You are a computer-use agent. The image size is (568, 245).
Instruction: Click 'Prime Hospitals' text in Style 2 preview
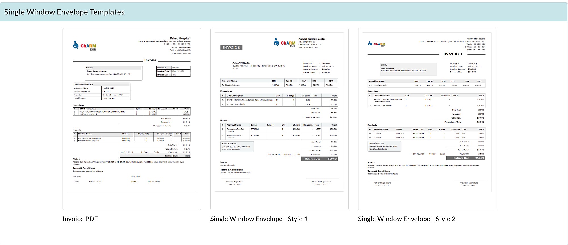coord(476,39)
